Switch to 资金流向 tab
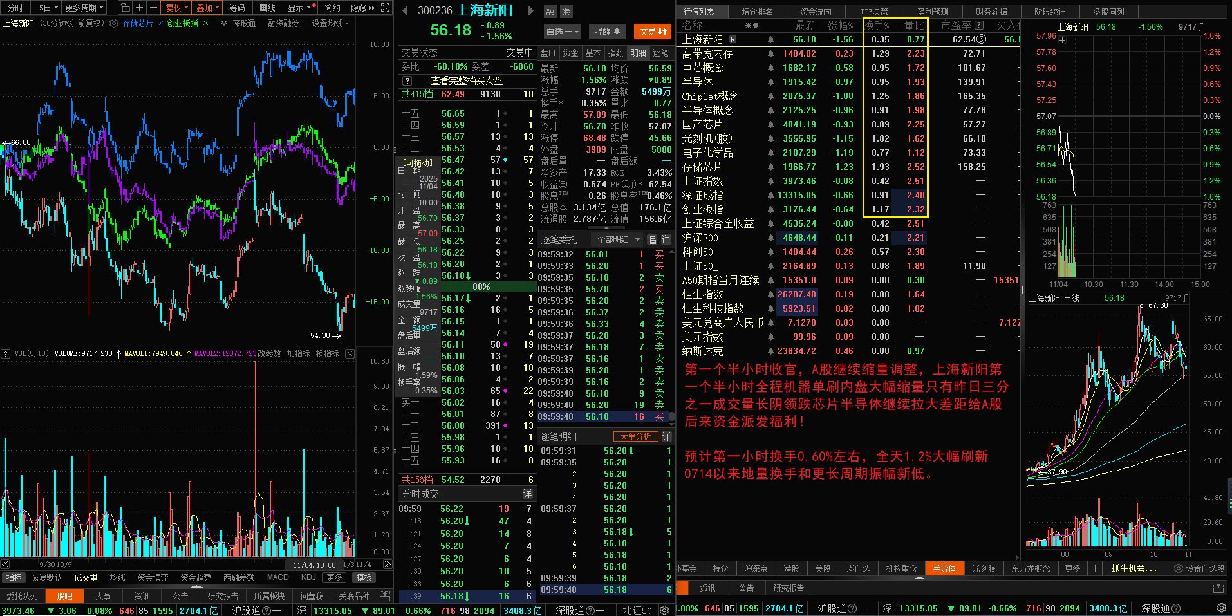This screenshot has width=1232, height=616. click(x=816, y=12)
